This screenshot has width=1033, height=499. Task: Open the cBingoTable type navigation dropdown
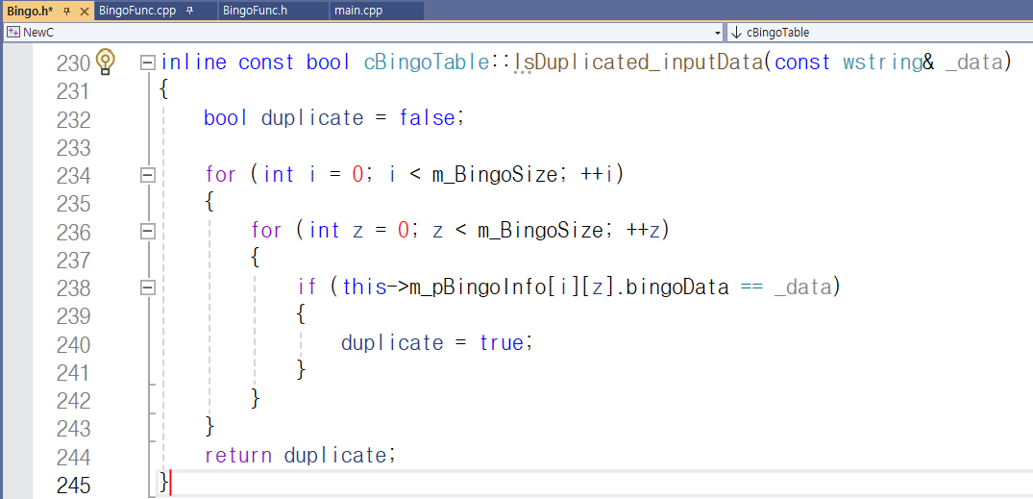[x=879, y=33]
